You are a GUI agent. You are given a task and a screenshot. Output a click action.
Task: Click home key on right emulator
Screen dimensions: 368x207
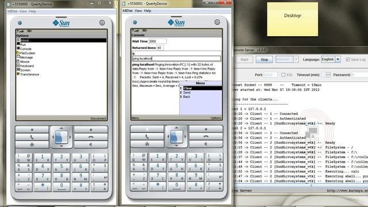point(147,144)
